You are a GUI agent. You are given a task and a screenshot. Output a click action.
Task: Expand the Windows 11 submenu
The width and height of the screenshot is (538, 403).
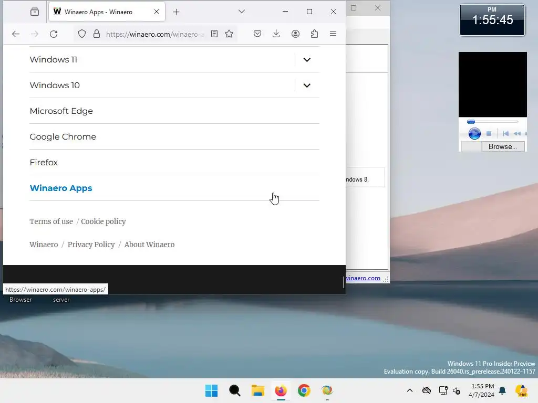pyautogui.click(x=307, y=60)
